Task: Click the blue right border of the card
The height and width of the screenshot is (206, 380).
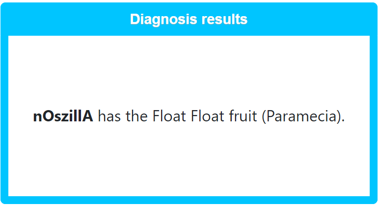Action: click(373, 116)
